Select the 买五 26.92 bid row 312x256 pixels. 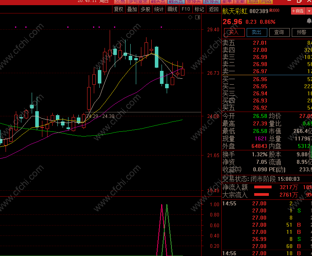point(267,108)
